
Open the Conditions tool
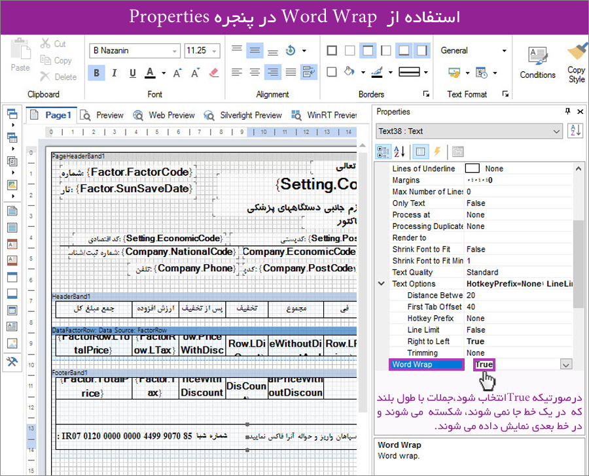[537, 63]
